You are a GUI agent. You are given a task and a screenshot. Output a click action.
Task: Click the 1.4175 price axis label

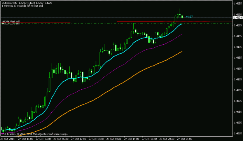[x=238, y=47]
